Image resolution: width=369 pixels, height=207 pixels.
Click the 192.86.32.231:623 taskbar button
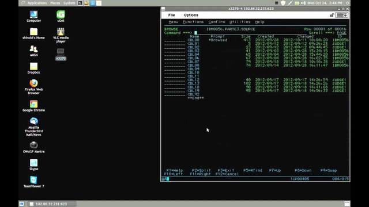(52, 204)
